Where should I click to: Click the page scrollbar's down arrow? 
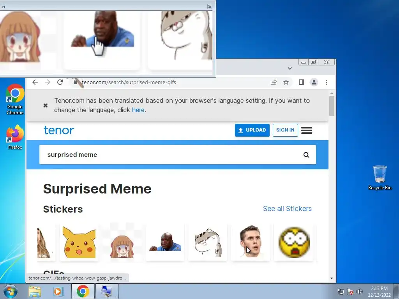332,278
